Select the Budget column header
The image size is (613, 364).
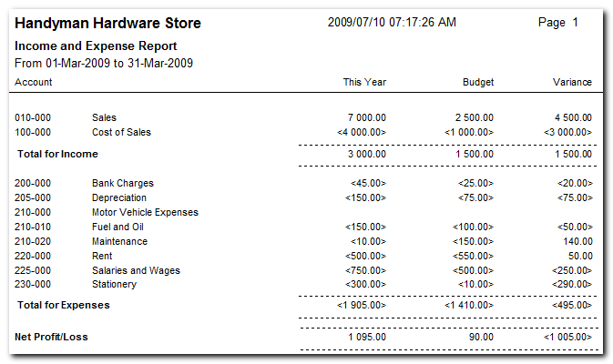[x=477, y=82]
